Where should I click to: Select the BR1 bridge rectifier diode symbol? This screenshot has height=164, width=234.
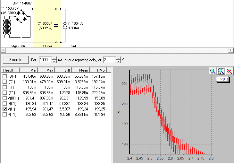point(22,15)
